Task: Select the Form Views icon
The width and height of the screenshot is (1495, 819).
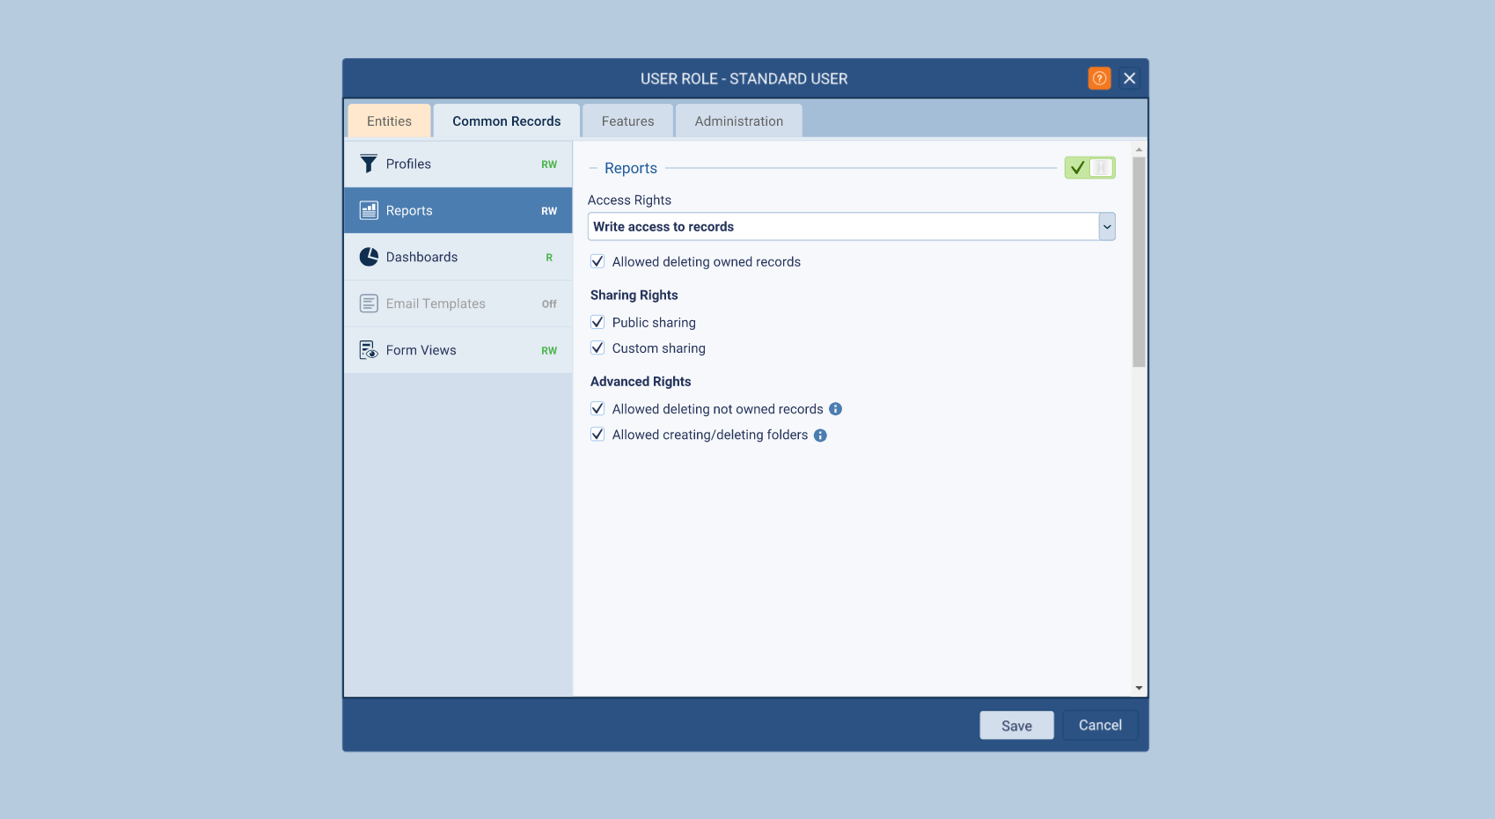Action: [369, 351]
